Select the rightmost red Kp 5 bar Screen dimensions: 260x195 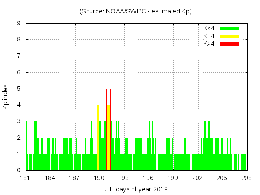point(110,129)
